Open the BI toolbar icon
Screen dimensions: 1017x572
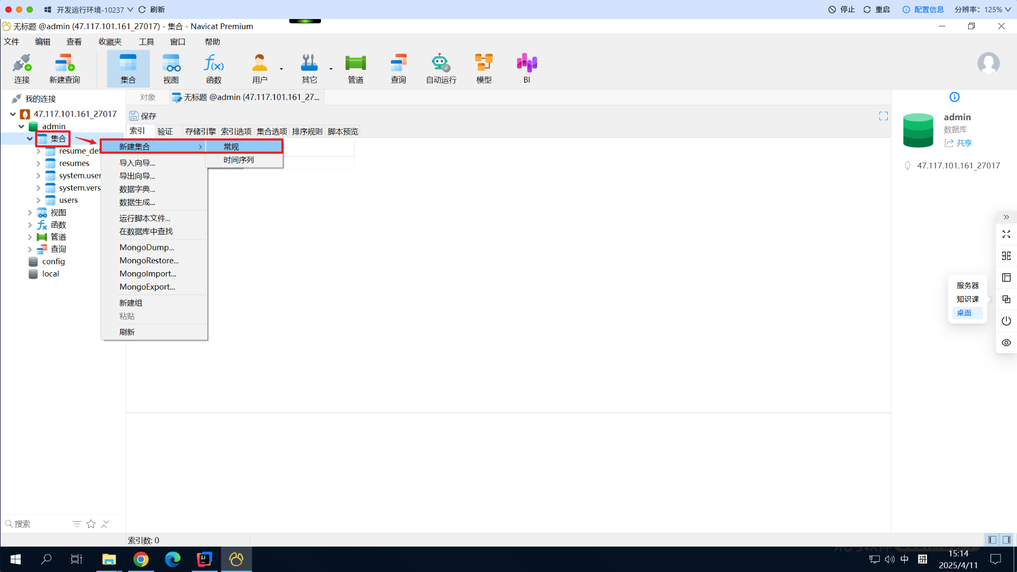[x=527, y=68]
